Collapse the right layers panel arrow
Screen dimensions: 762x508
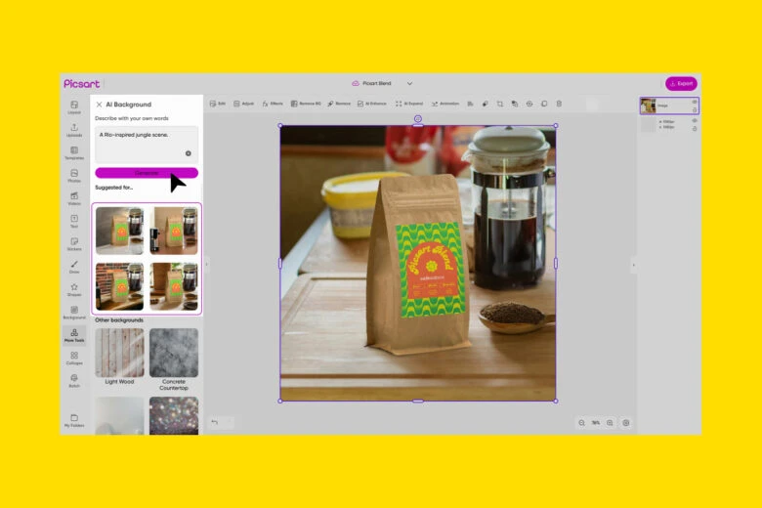click(633, 264)
